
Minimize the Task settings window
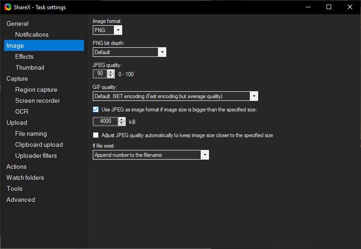pos(308,7)
